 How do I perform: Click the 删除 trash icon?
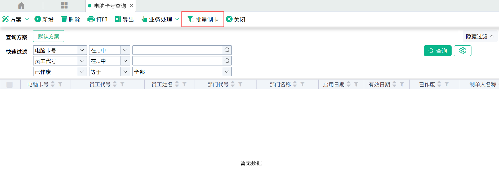click(64, 19)
